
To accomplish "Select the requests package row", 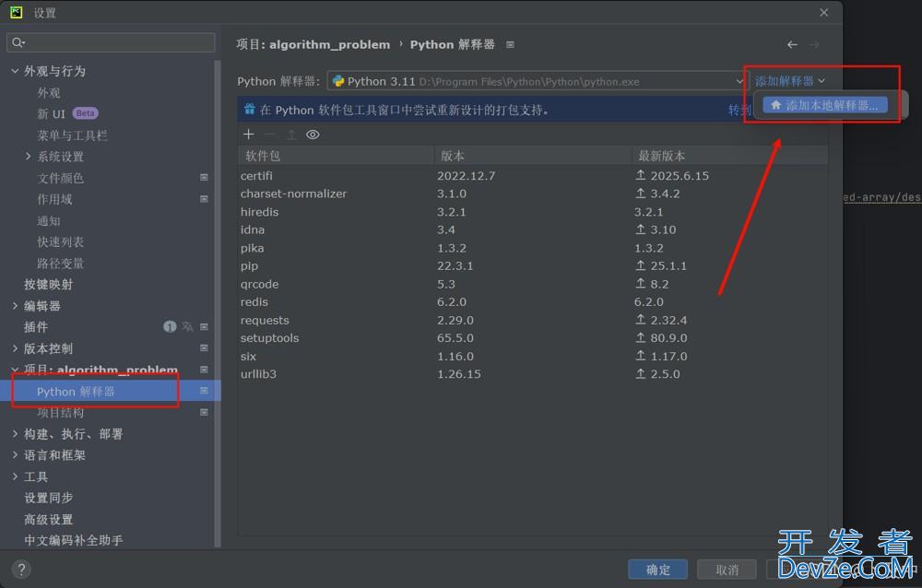I will point(533,320).
